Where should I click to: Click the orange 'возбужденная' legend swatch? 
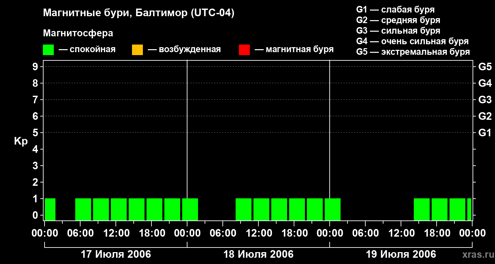tap(137, 50)
